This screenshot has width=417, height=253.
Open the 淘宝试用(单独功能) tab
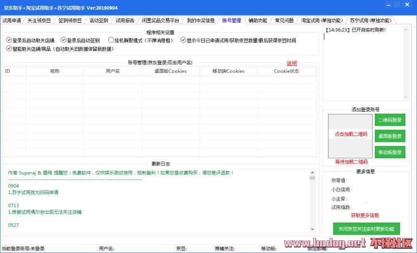322,20
